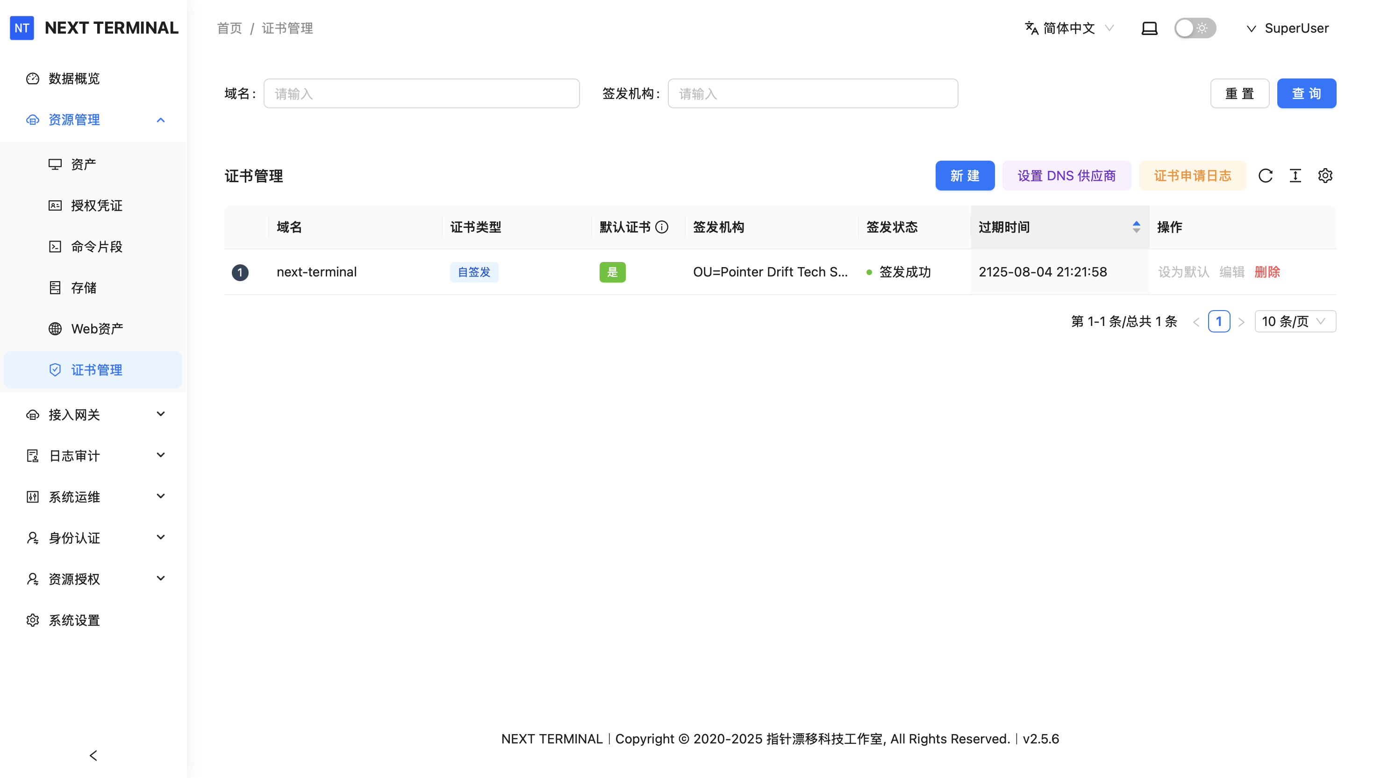Open the column settings gear icon

pyautogui.click(x=1325, y=176)
